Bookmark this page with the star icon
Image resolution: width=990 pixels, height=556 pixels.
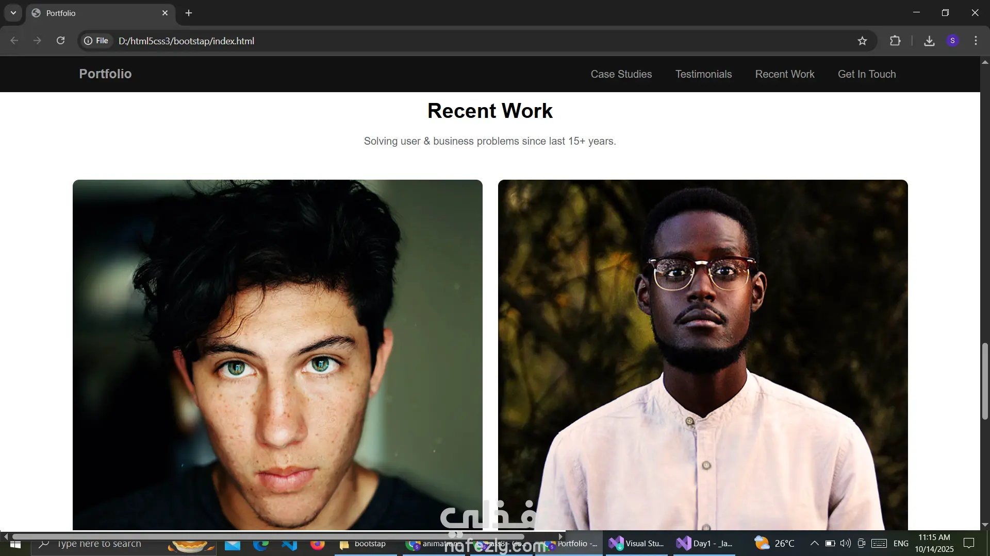click(862, 41)
